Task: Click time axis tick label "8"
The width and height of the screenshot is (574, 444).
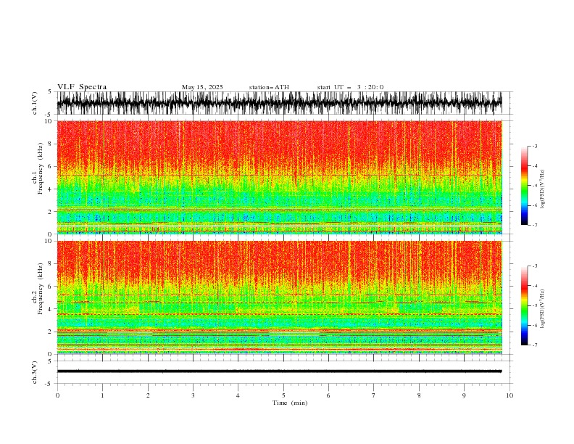Action: [x=419, y=395]
